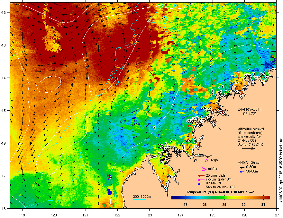Click the colorbar tick label '30'
283x218 pixels.
(244, 205)
